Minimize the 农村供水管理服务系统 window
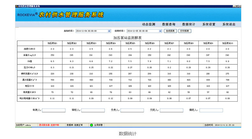The height and width of the screenshot is (139, 252). 234,6
